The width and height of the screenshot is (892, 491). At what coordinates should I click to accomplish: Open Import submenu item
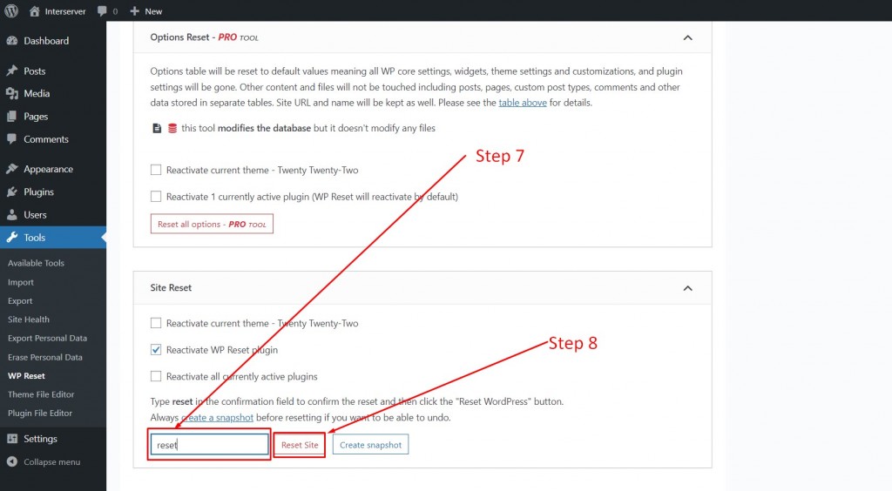(21, 282)
